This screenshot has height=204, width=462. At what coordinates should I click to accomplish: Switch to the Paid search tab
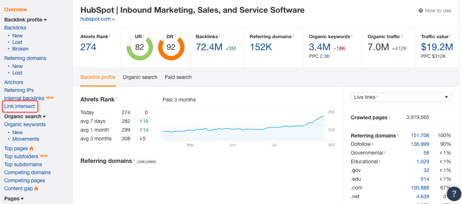[178, 77]
